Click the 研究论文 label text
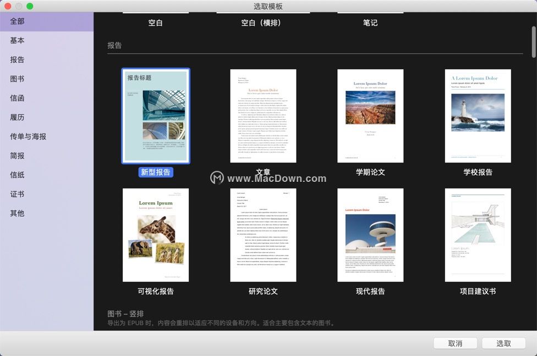This screenshot has width=537, height=356. click(263, 291)
